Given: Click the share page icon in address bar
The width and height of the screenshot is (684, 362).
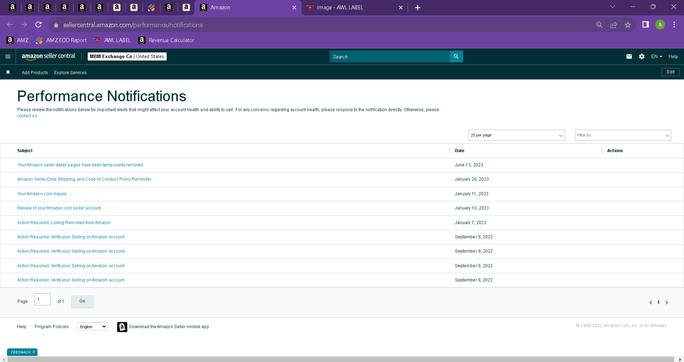Looking at the screenshot, I should (613, 25).
